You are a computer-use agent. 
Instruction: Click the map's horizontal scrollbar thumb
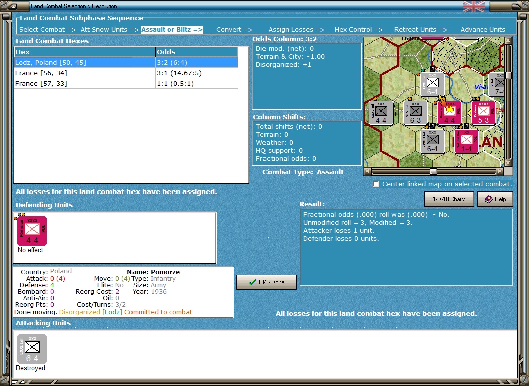(x=433, y=172)
